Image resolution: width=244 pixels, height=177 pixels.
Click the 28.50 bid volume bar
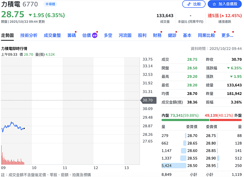[x=174, y=165]
